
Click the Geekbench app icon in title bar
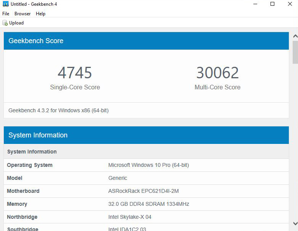coord(6,4)
